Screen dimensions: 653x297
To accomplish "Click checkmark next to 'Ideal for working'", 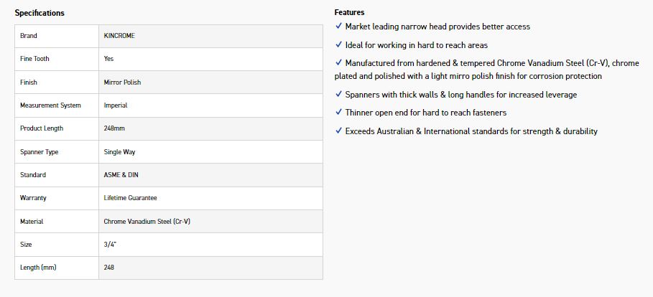I will pos(338,45).
